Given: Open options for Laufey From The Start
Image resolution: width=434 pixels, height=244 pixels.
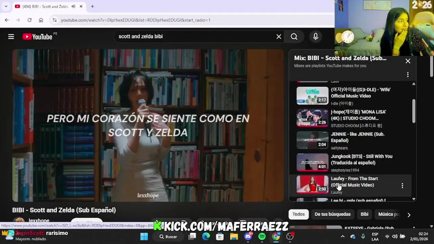Looking at the screenshot, I should coord(402,185).
